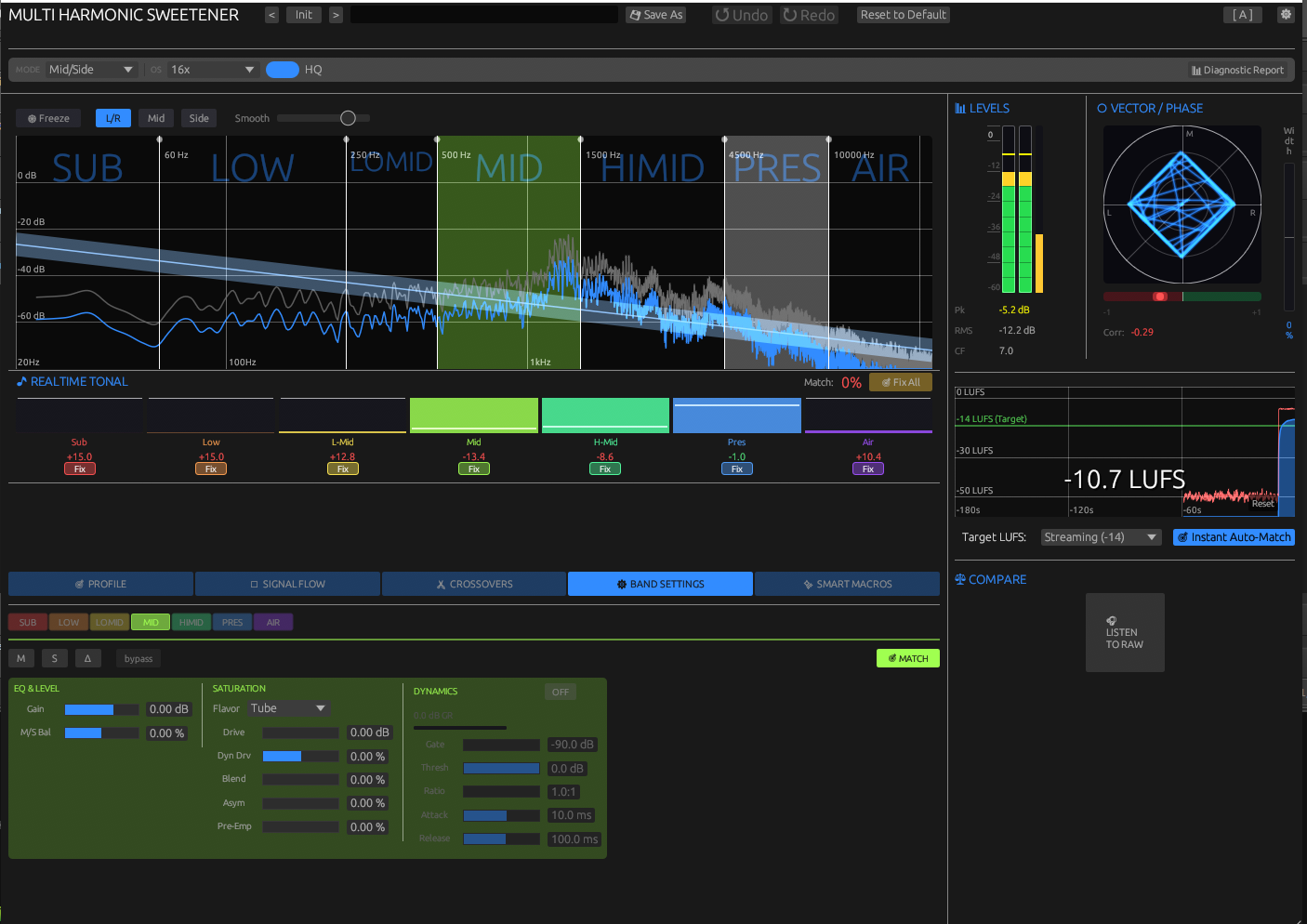Toggle the S solo button

[x=55, y=658]
